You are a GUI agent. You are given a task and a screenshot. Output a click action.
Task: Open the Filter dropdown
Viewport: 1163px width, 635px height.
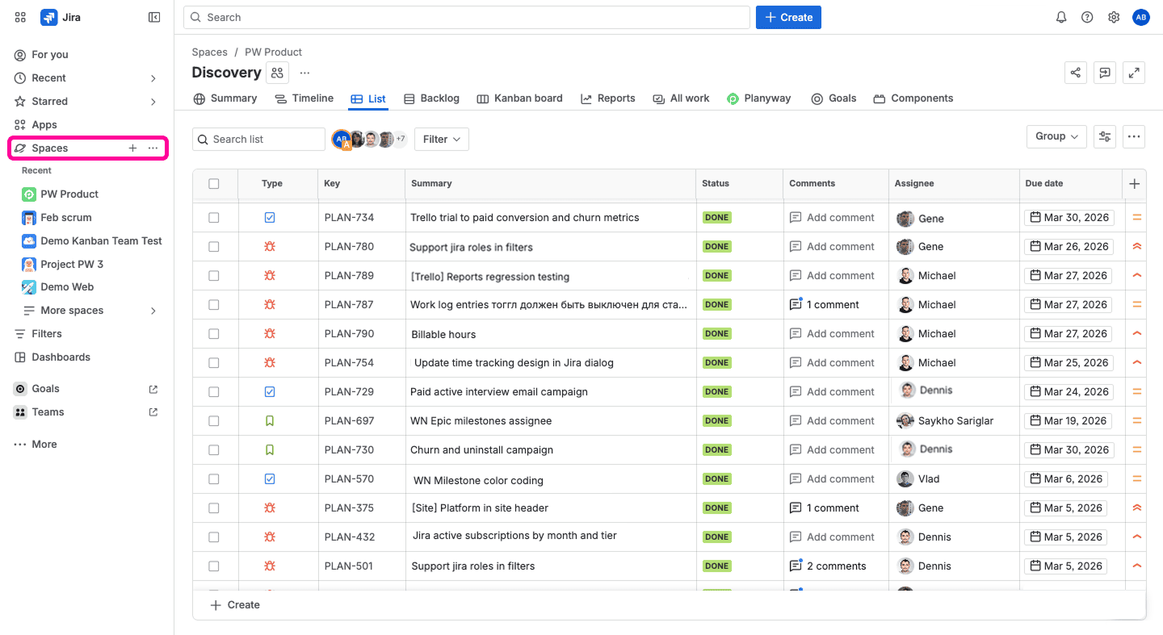point(441,140)
